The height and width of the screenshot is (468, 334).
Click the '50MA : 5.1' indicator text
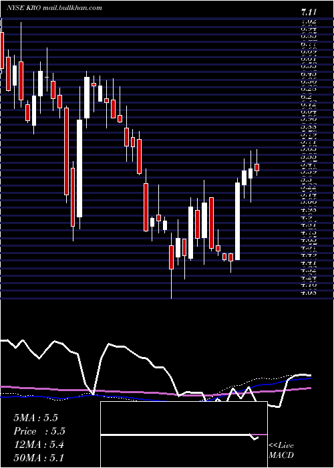(x=39, y=457)
